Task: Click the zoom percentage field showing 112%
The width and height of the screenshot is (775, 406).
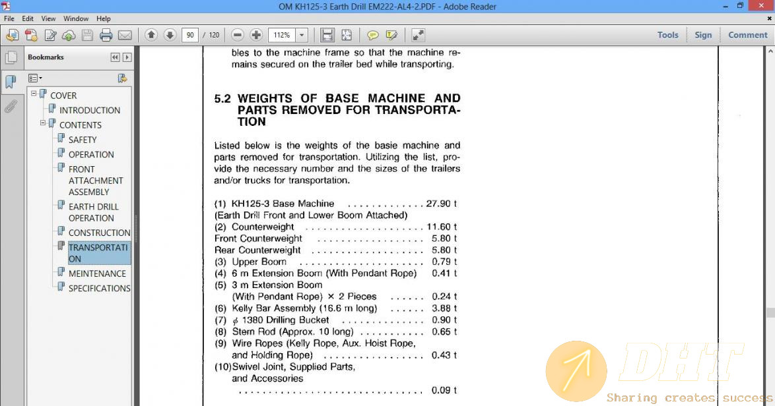Action: tap(282, 35)
